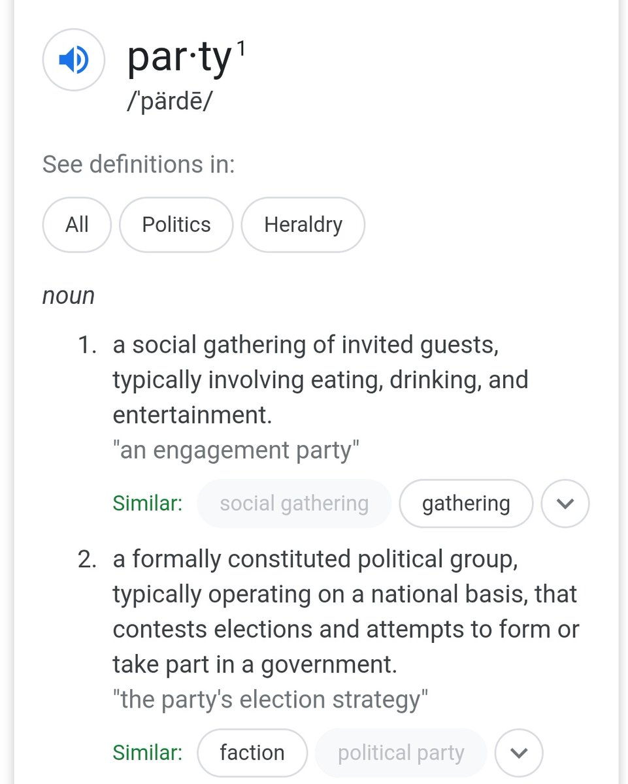The image size is (628, 784).
Task: Expand more synonyms for the social gathering definition
Action: (x=565, y=504)
